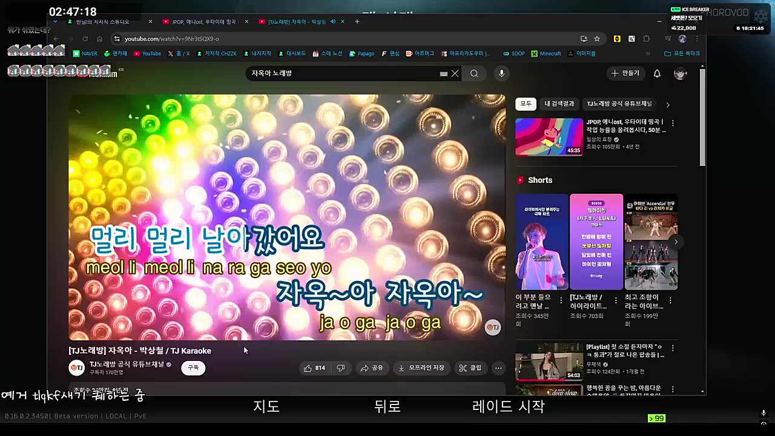The width and height of the screenshot is (775, 436).
Task: Open the tab search dropdown arrow
Action: 55,21
